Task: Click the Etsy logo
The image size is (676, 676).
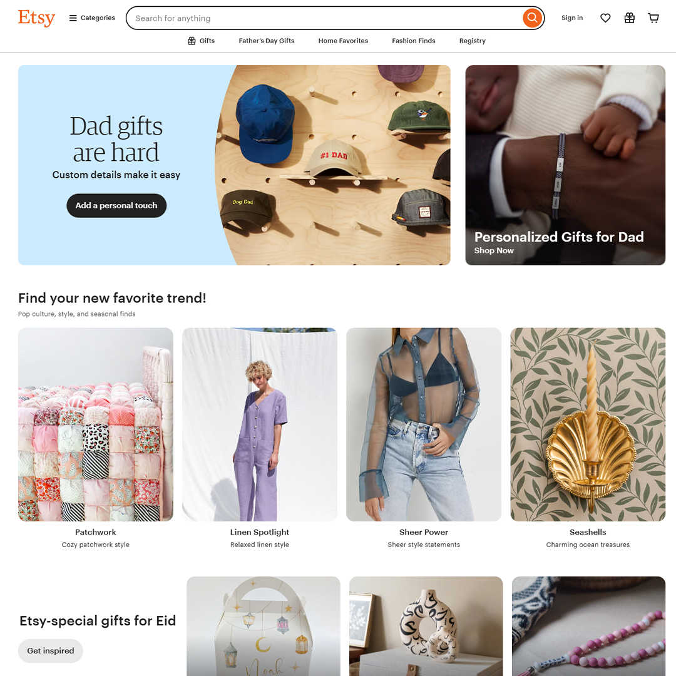Action: click(37, 18)
